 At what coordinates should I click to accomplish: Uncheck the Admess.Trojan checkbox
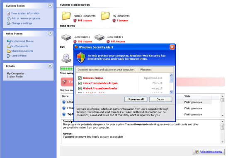click(x=80, y=78)
